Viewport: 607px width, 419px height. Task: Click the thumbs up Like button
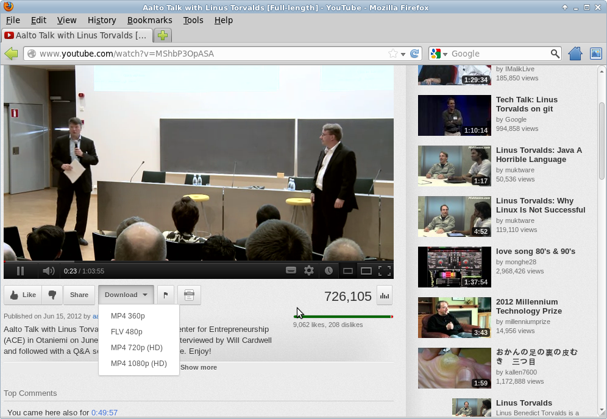[x=23, y=295]
